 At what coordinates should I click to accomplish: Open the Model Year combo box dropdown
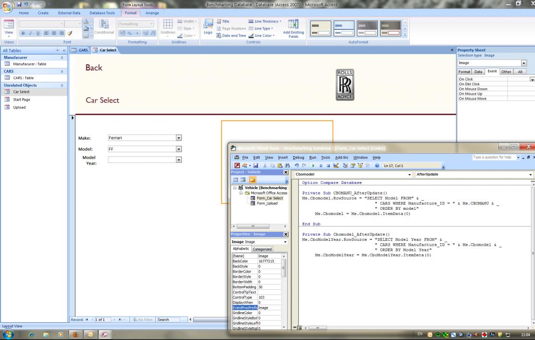(178, 160)
